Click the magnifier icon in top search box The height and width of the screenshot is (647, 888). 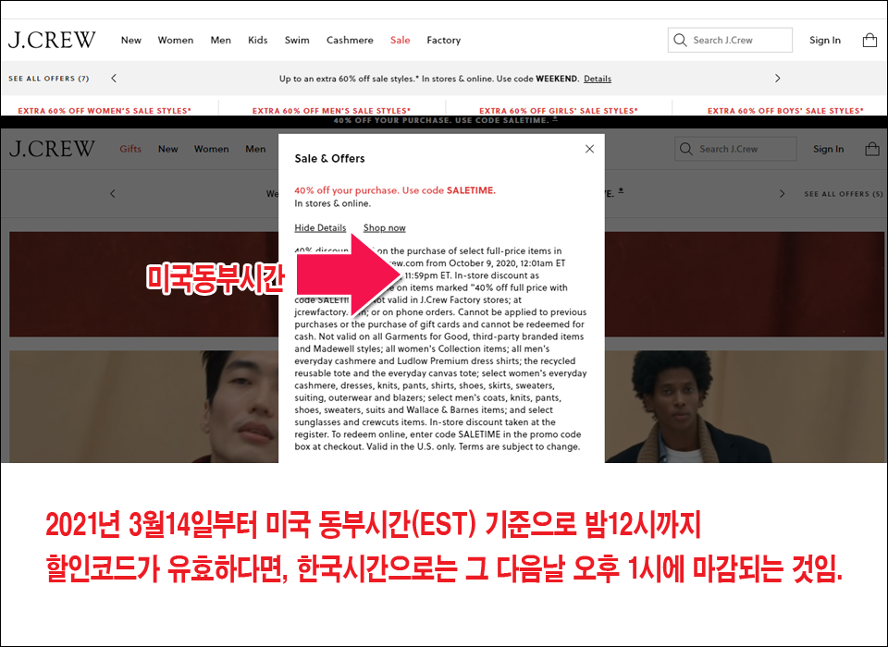680,40
